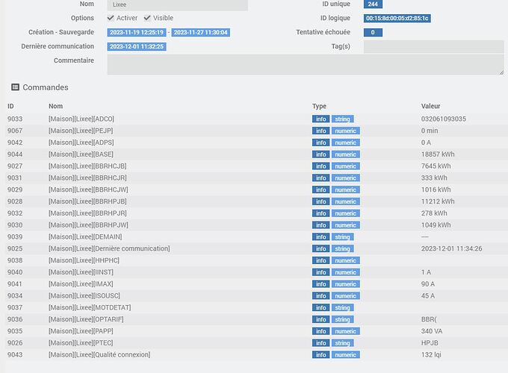The height and width of the screenshot is (373, 508).
Task: Click the last communication badge 2023-12-01 11:32:25
Action: click(137, 46)
